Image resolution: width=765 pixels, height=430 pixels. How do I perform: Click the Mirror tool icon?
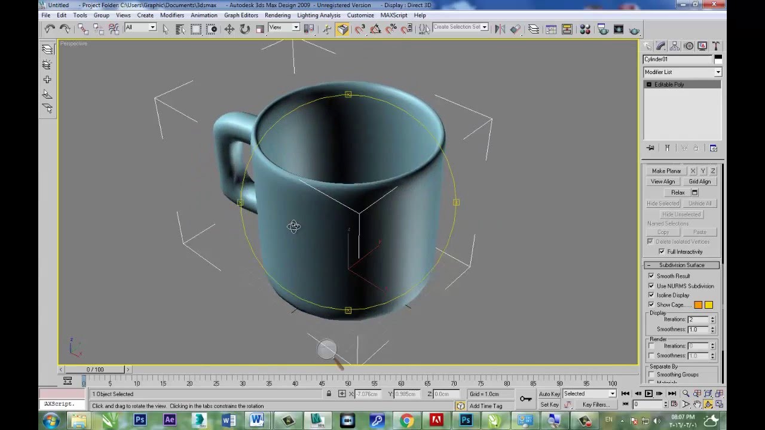point(500,29)
